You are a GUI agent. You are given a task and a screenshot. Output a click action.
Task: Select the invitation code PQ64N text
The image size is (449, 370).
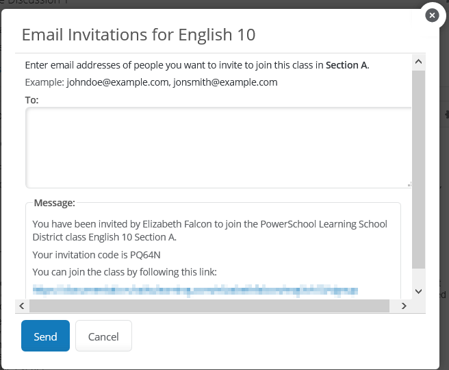pos(145,255)
